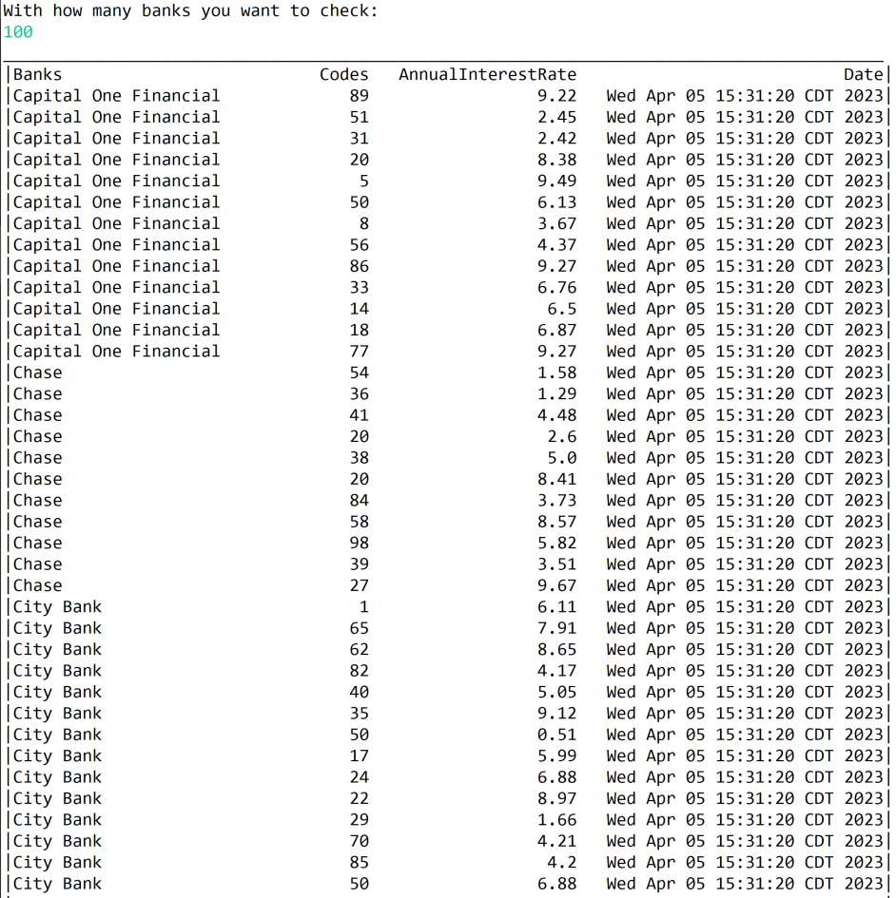Click the Codes column header
The image size is (896, 898).
pos(343,74)
